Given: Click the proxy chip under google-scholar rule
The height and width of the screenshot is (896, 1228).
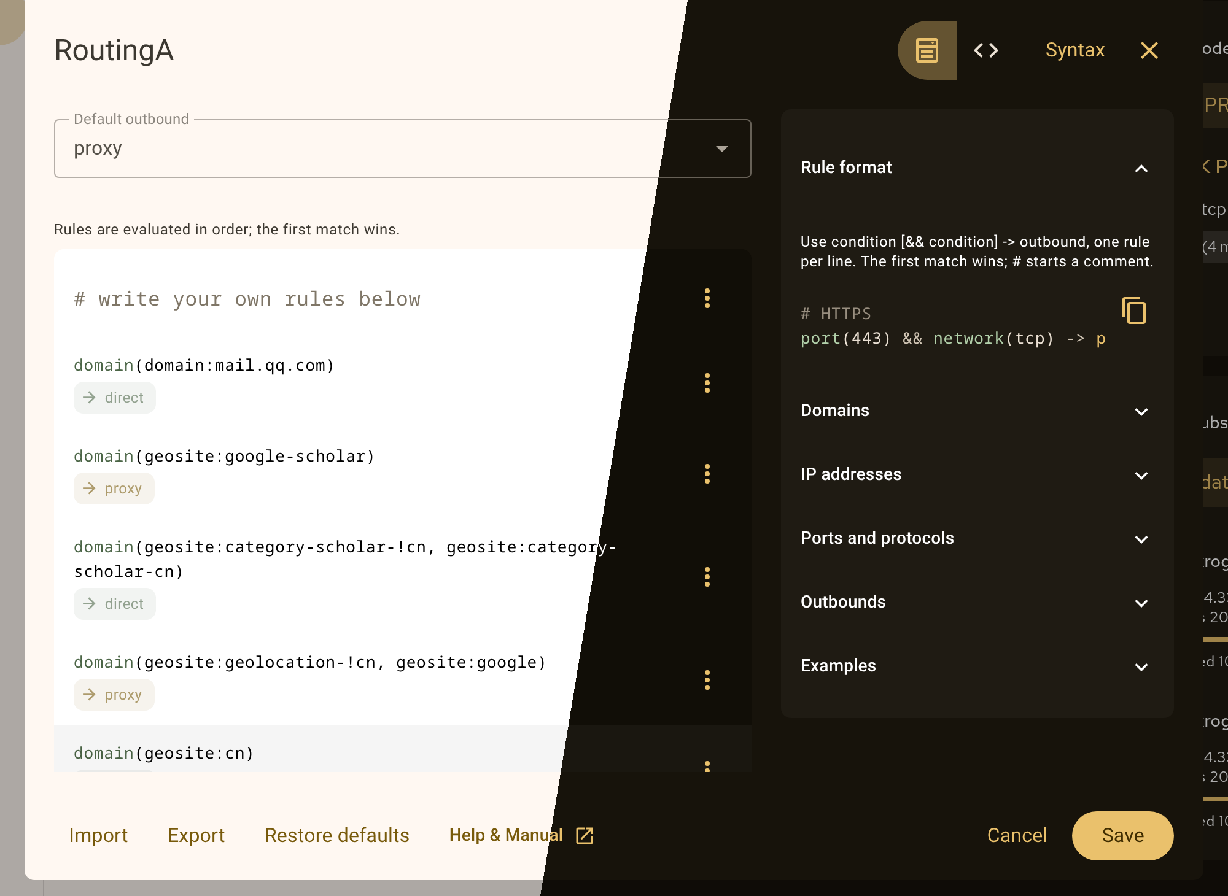Looking at the screenshot, I should [x=114, y=489].
